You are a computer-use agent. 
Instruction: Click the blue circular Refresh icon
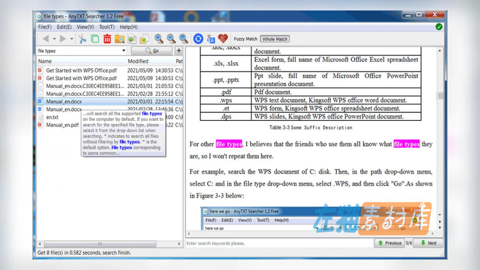click(x=198, y=39)
